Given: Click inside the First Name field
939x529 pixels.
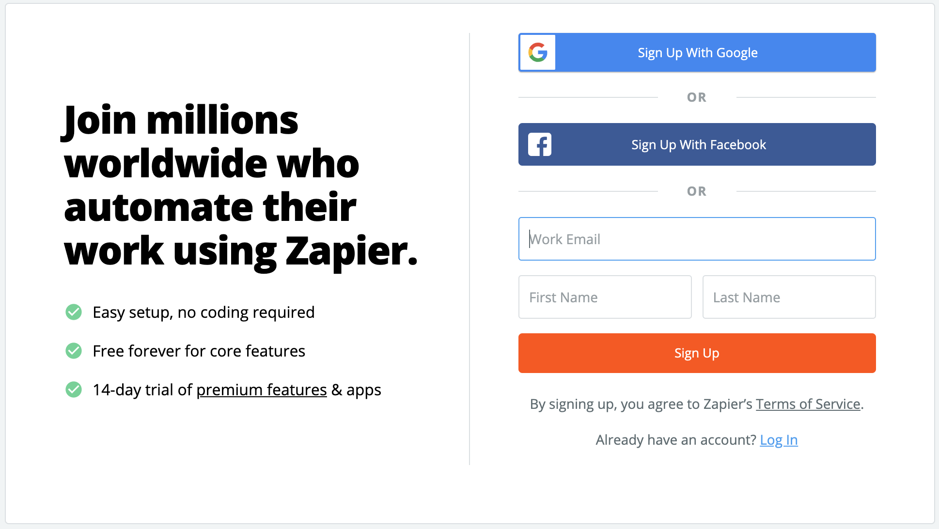Looking at the screenshot, I should [604, 297].
